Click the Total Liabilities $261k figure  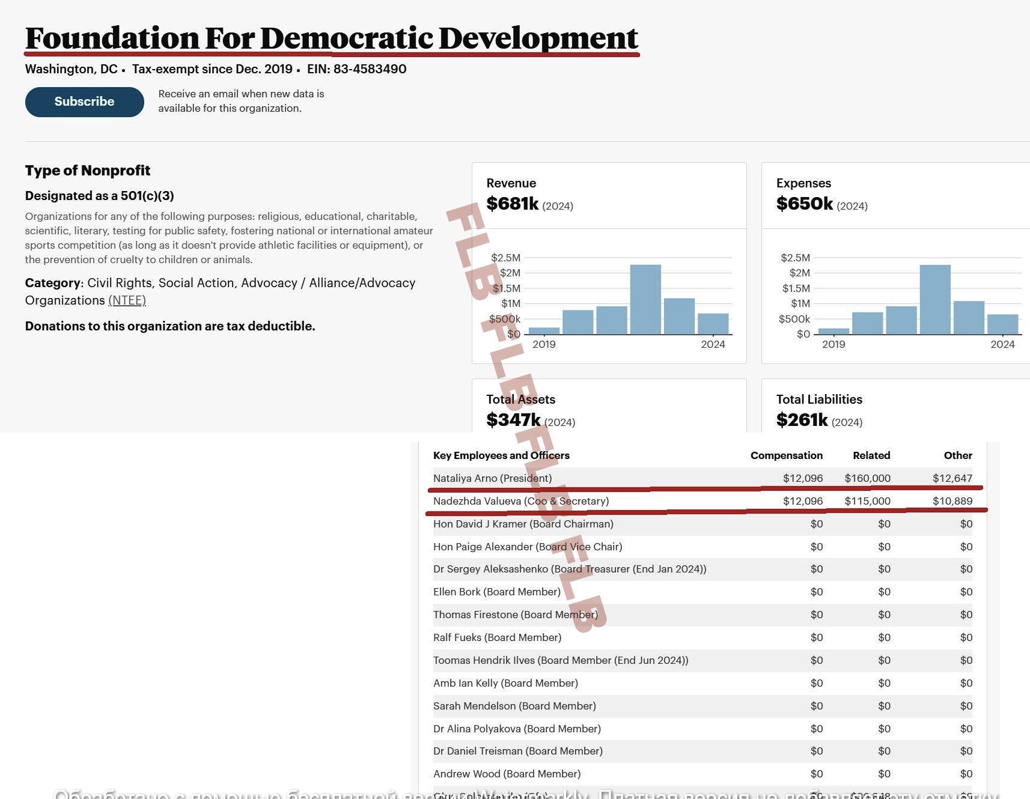tap(802, 420)
